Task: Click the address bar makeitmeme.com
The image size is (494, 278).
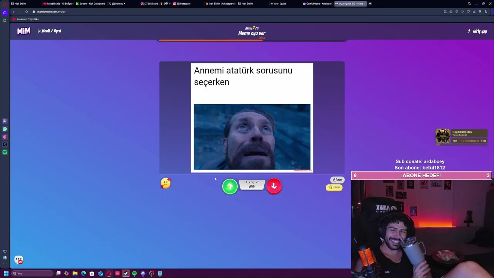Action: point(51,12)
